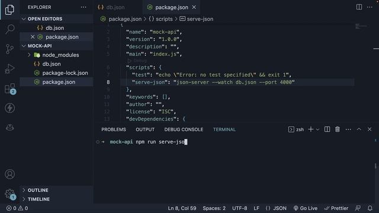Screen dimensions: 379x213
Task: Change end of line via LF
Action: (x=256, y=208)
